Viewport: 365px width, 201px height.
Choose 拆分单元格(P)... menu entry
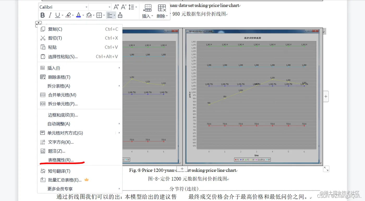coord(80,104)
